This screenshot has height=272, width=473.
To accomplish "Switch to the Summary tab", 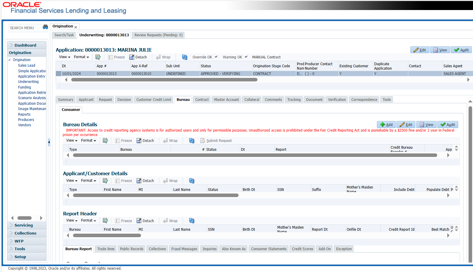I will pyautogui.click(x=66, y=100).
